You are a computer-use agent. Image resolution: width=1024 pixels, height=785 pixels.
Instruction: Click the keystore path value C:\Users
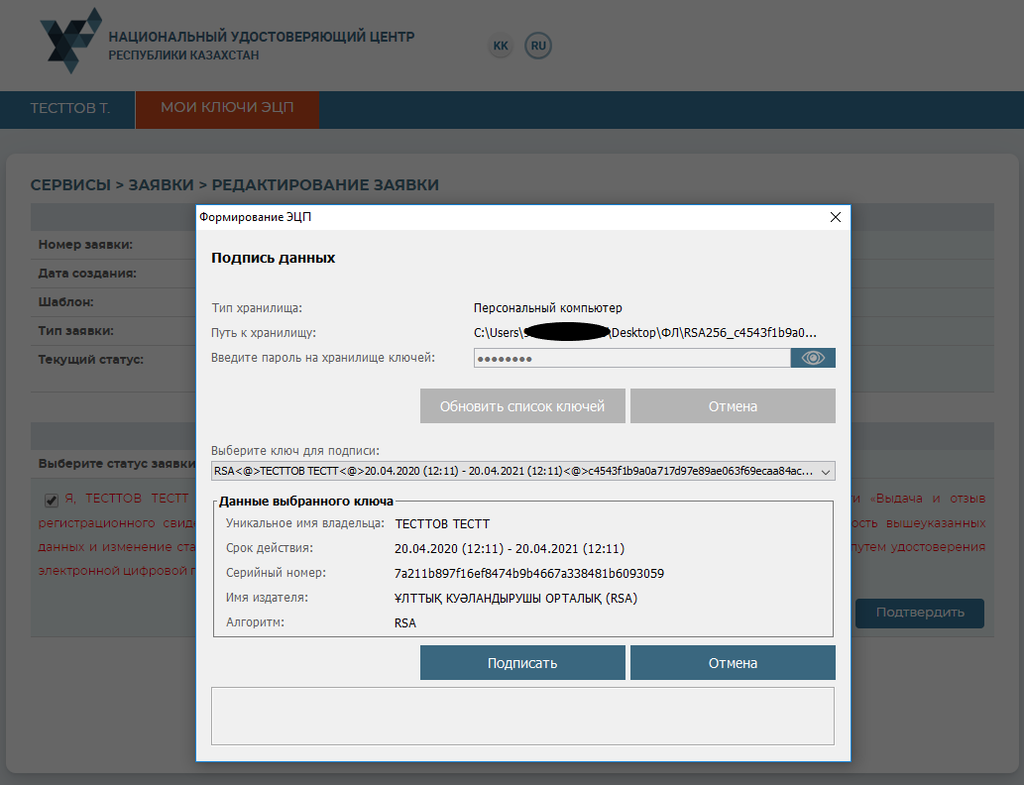tap(644, 333)
